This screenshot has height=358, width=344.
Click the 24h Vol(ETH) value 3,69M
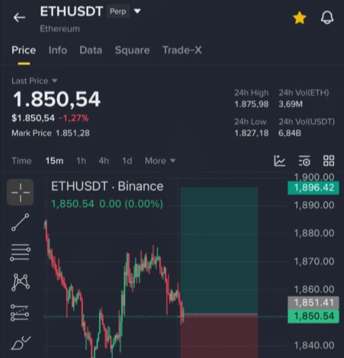pyautogui.click(x=291, y=104)
